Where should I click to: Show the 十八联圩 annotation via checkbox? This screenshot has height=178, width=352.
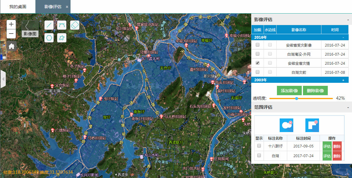click(259, 146)
